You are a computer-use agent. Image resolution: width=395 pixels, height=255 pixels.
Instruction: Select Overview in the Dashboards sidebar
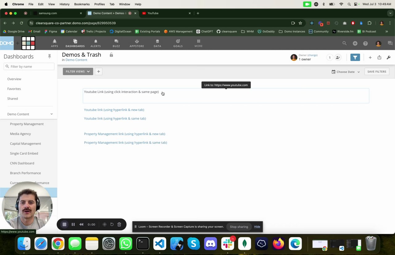[14, 79]
